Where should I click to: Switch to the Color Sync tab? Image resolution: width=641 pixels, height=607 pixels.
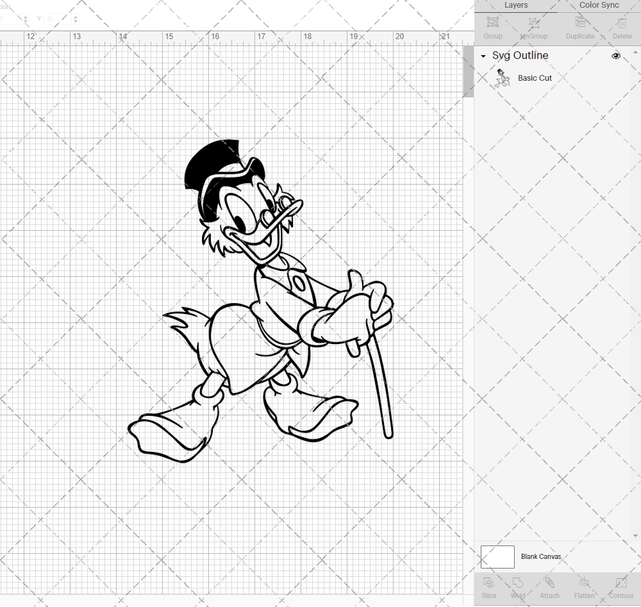coord(599,5)
